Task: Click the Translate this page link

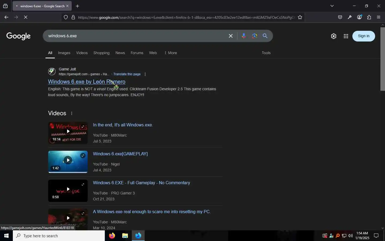Action: click(127, 74)
